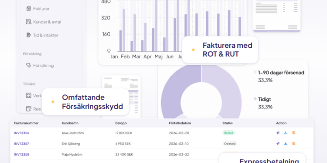Open invoice link INV 12356

point(21,133)
